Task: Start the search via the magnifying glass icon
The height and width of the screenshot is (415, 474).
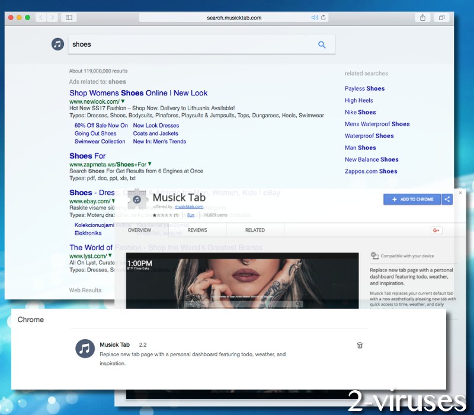Action: [322, 44]
